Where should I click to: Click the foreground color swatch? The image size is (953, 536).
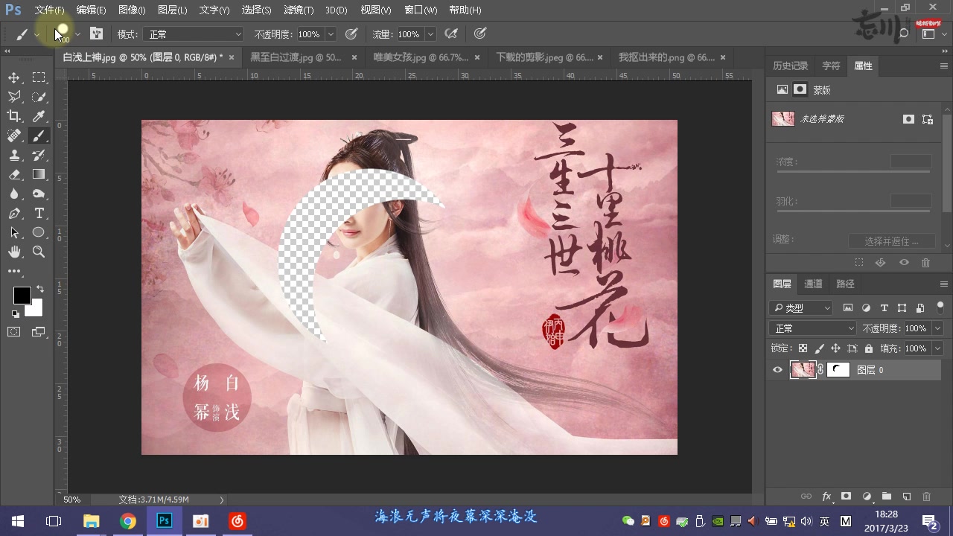(22, 296)
